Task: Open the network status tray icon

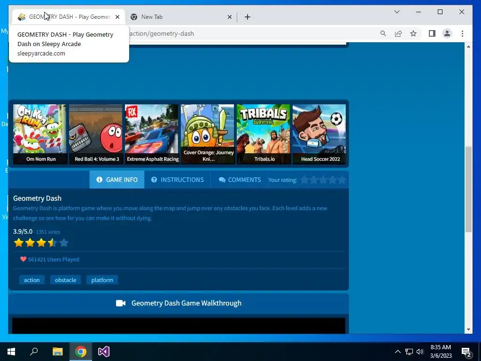Action: point(409,352)
